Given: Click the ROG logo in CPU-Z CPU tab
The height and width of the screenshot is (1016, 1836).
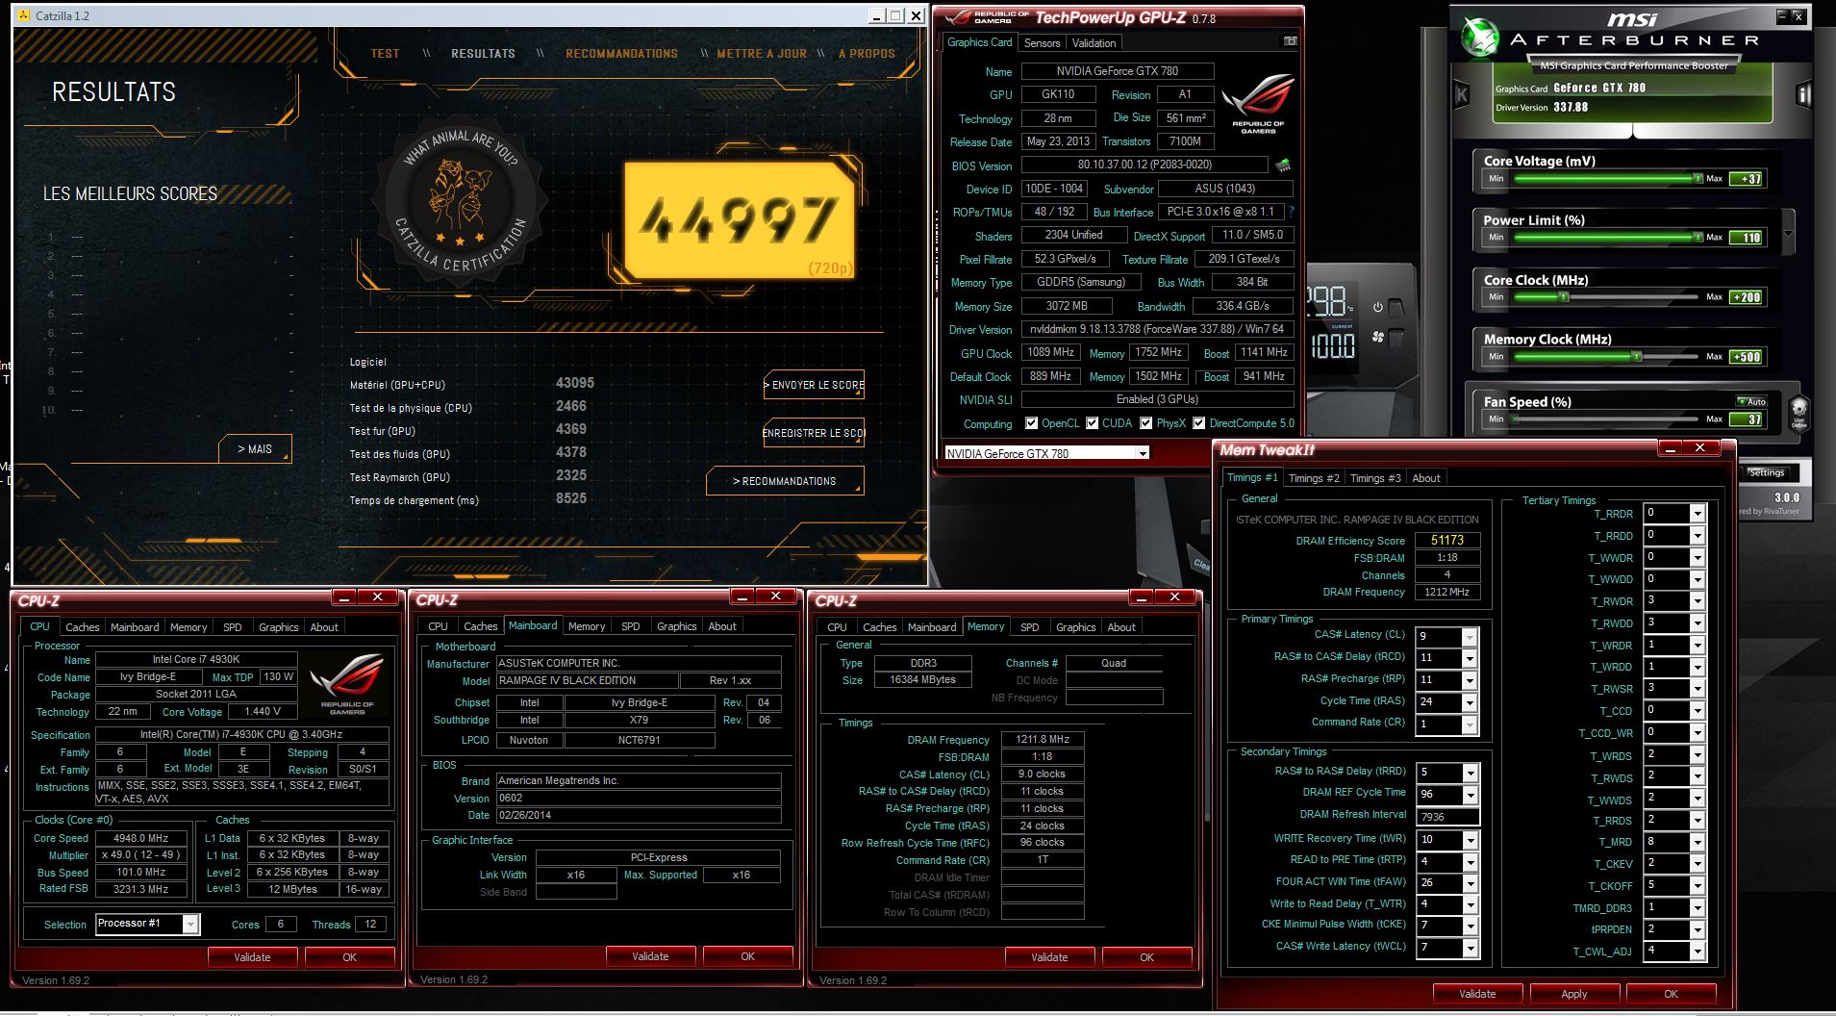Looking at the screenshot, I should pyautogui.click(x=347, y=685).
